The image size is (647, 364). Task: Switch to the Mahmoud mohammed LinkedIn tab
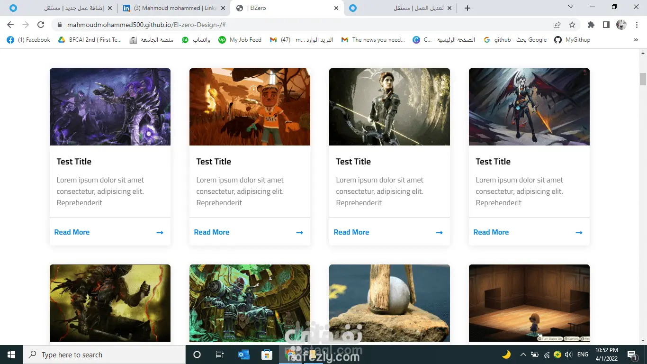click(x=174, y=8)
